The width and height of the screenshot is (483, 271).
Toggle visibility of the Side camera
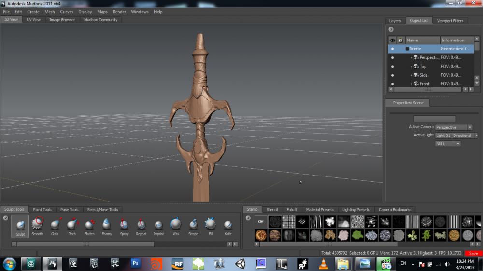[392, 75]
